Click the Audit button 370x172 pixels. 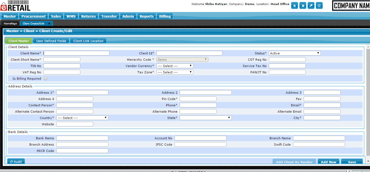(x=16, y=162)
